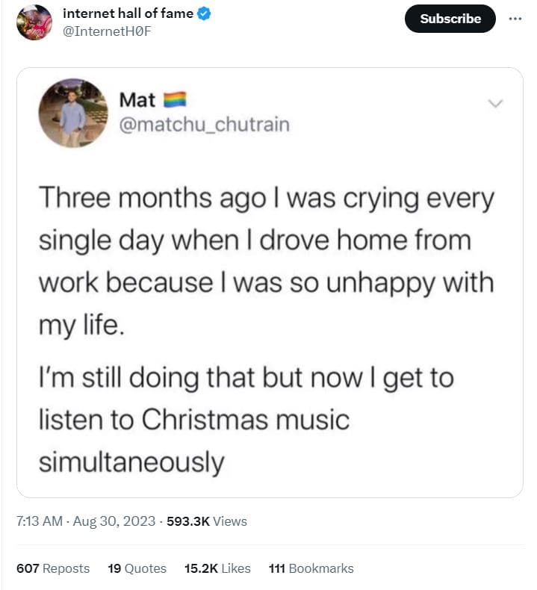This screenshot has width=537, height=590.
Task: Open the 111 Bookmarks count
Action: tap(311, 568)
